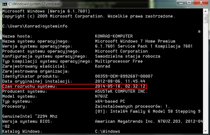
Task: Click the Samodzielna stacja robocza value
Action: [x=128, y=56]
